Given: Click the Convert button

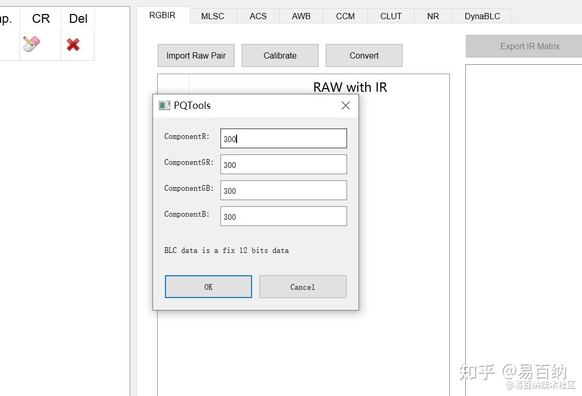Looking at the screenshot, I should pos(364,55).
